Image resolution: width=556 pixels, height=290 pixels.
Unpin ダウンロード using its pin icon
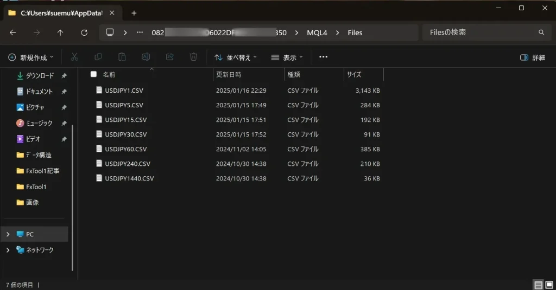pos(64,76)
